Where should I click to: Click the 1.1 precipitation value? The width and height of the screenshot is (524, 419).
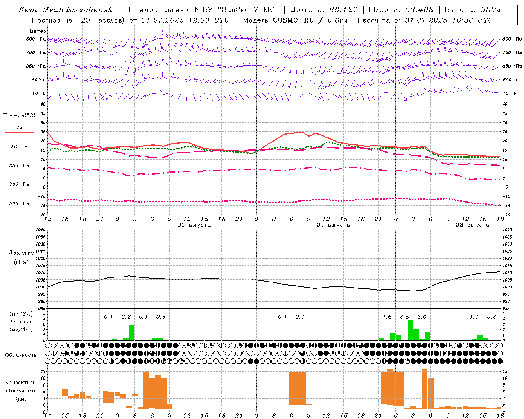coord(474,317)
